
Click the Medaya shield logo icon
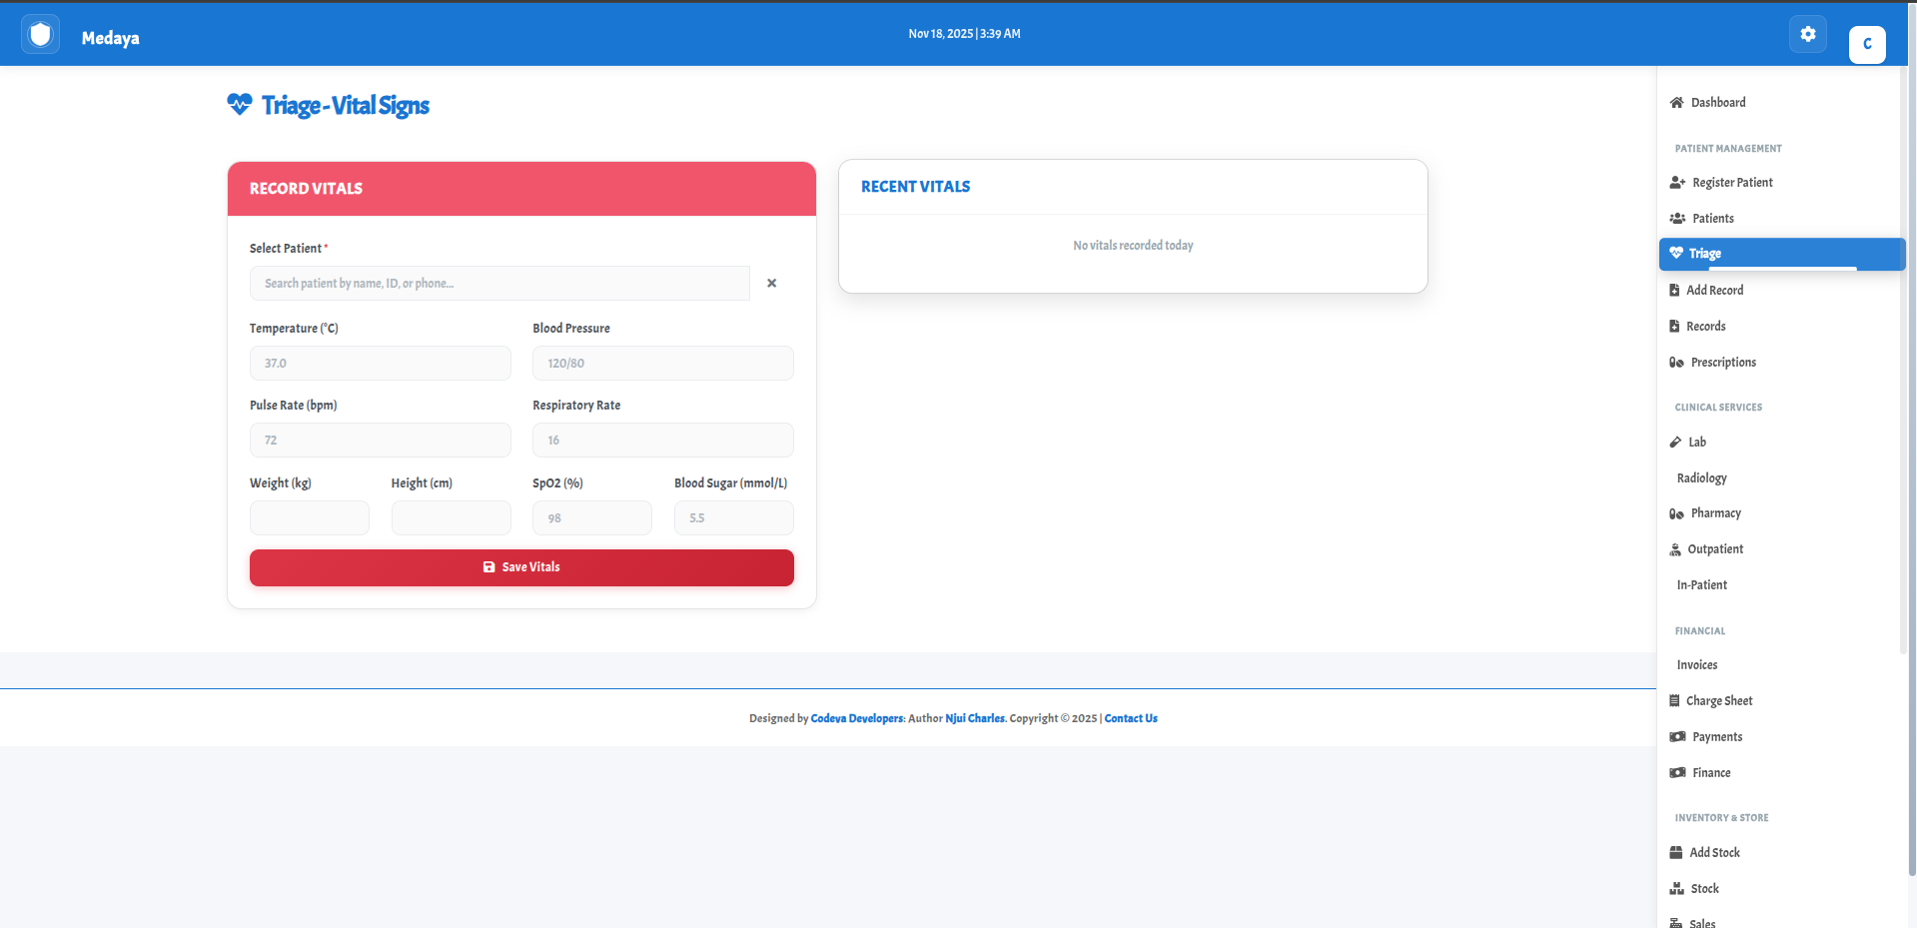40,35
